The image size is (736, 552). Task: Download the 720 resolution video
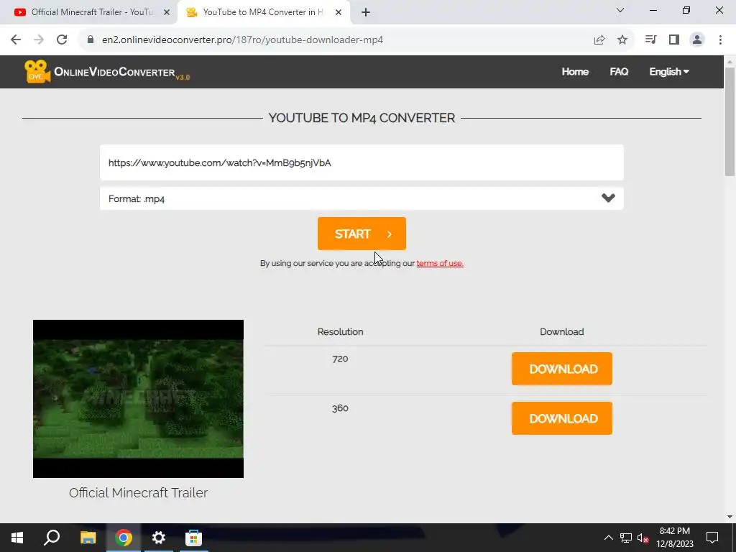(562, 369)
